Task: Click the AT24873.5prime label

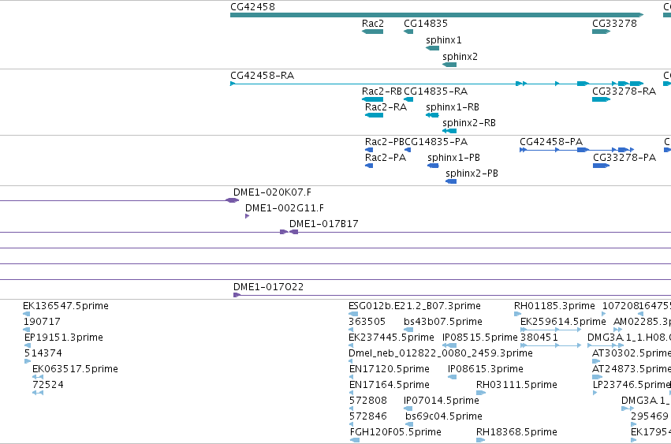Action: pos(632,369)
